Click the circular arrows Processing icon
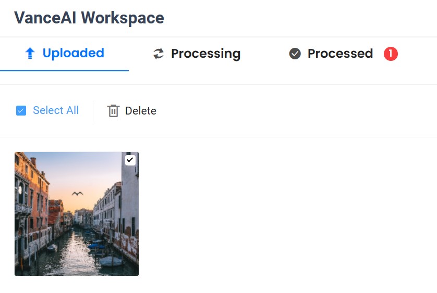The image size is (437, 293). pyautogui.click(x=159, y=54)
